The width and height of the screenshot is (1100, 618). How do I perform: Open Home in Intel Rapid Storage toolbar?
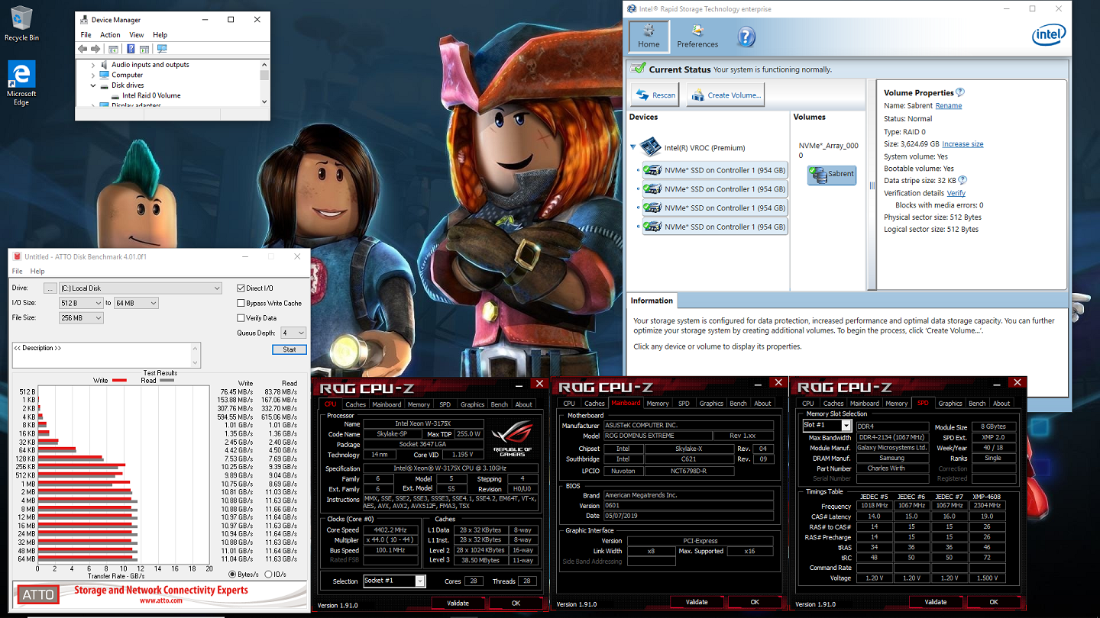coord(649,36)
